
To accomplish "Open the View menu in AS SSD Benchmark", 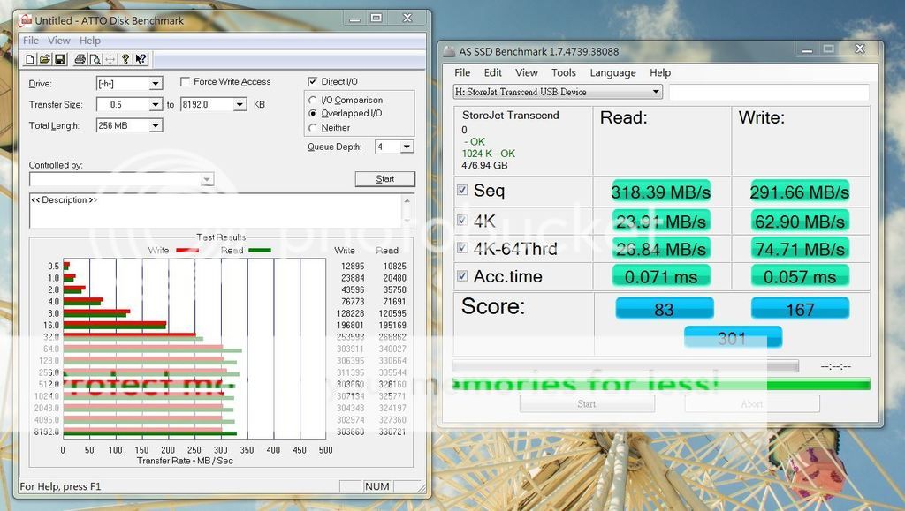I will click(527, 72).
